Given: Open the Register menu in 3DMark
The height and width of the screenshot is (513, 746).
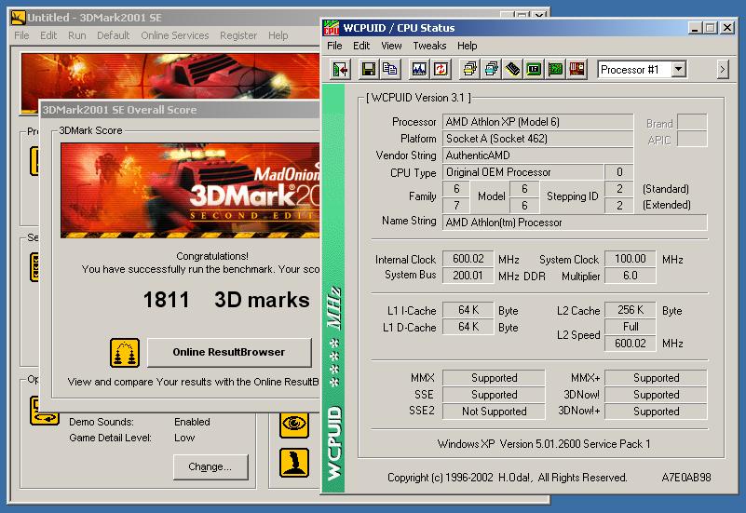Looking at the screenshot, I should (238, 35).
